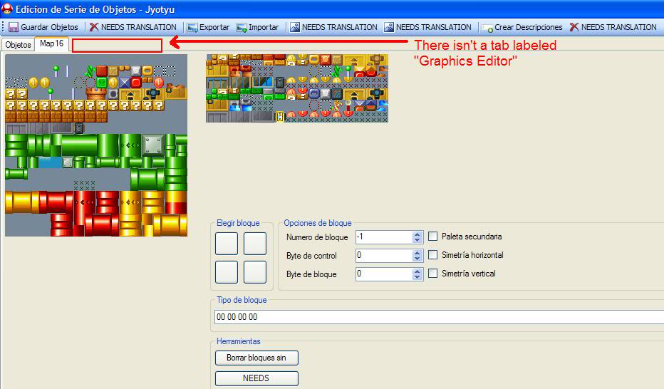
Task: Click the image icon just before Crear Descripciones
Action: (x=388, y=27)
